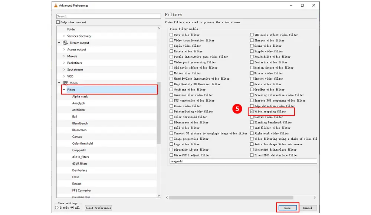Check the Image properties filter
The image size is (371, 215).
(171, 139)
